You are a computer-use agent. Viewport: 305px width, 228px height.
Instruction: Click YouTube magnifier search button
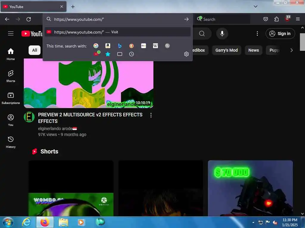pos(202,34)
